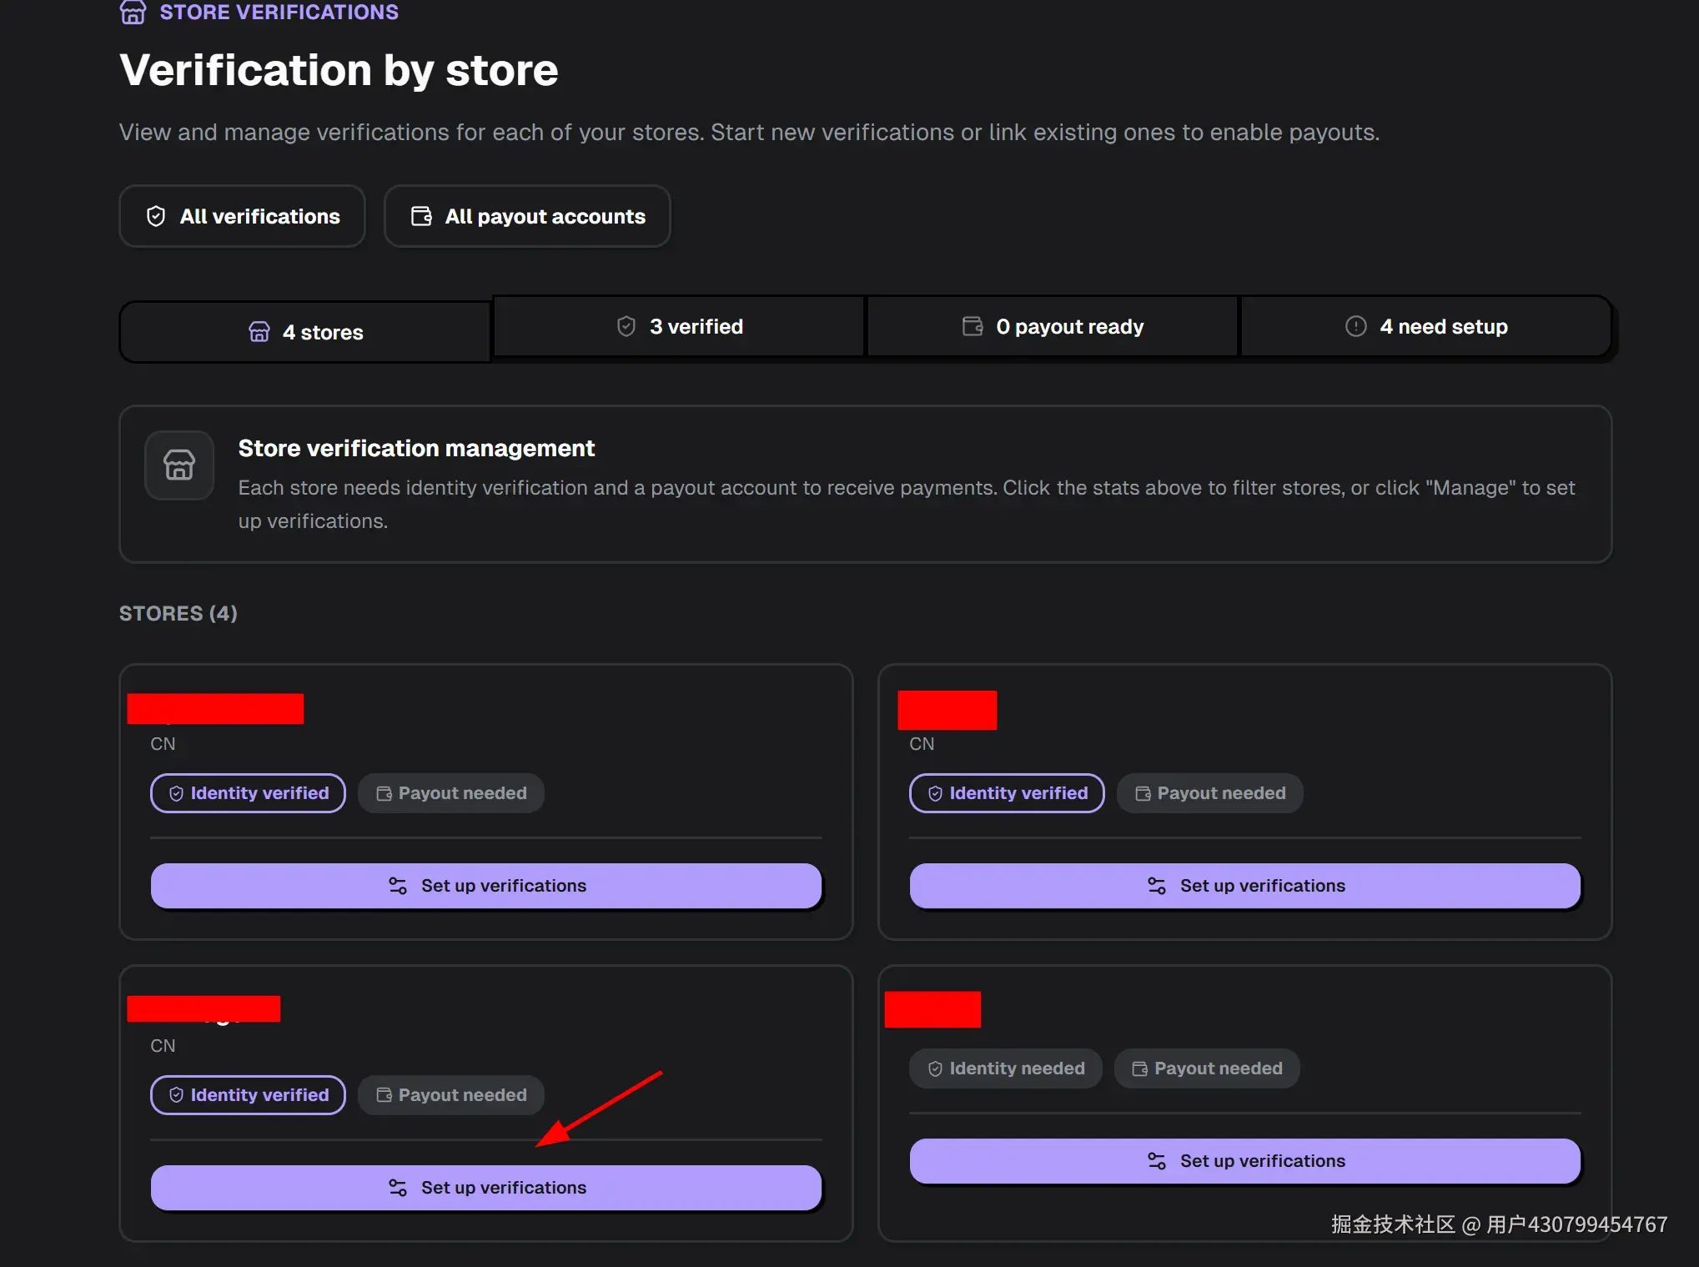The width and height of the screenshot is (1699, 1267).
Task: Toggle the 3 verified store filter
Action: coord(678,325)
